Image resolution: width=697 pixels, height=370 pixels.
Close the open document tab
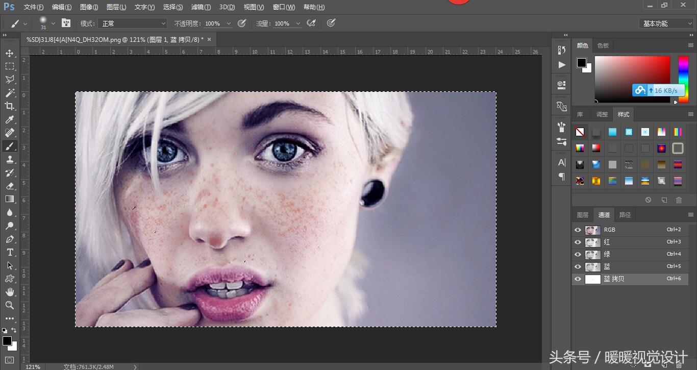click(209, 39)
